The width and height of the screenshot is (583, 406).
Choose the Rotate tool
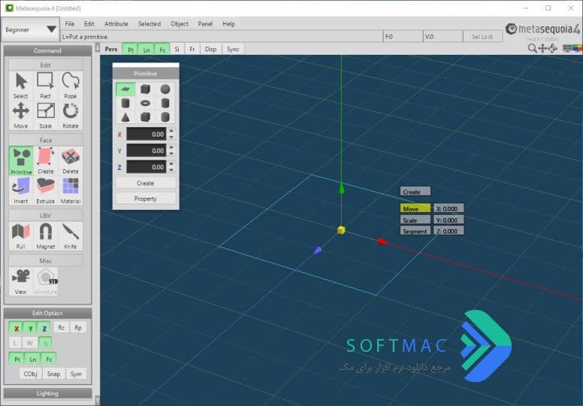point(71,115)
